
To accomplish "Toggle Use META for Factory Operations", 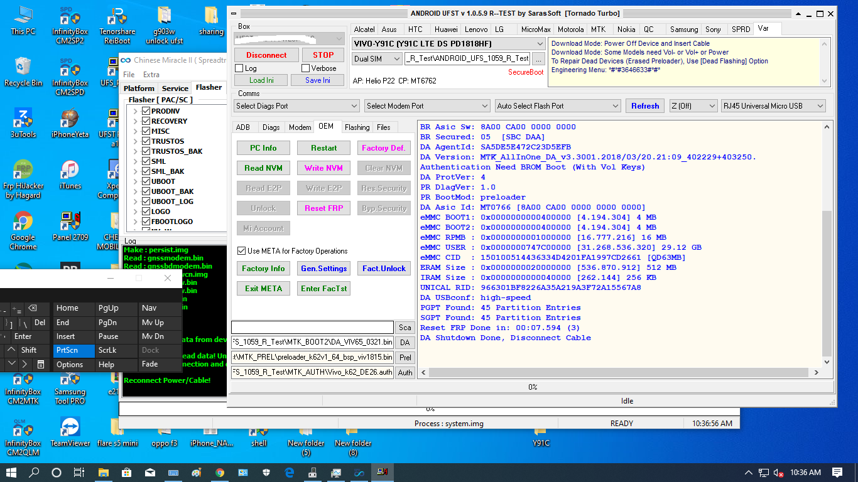I will point(241,250).
